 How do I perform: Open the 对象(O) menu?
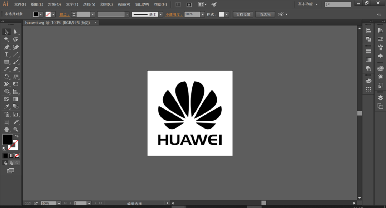pos(54,4)
